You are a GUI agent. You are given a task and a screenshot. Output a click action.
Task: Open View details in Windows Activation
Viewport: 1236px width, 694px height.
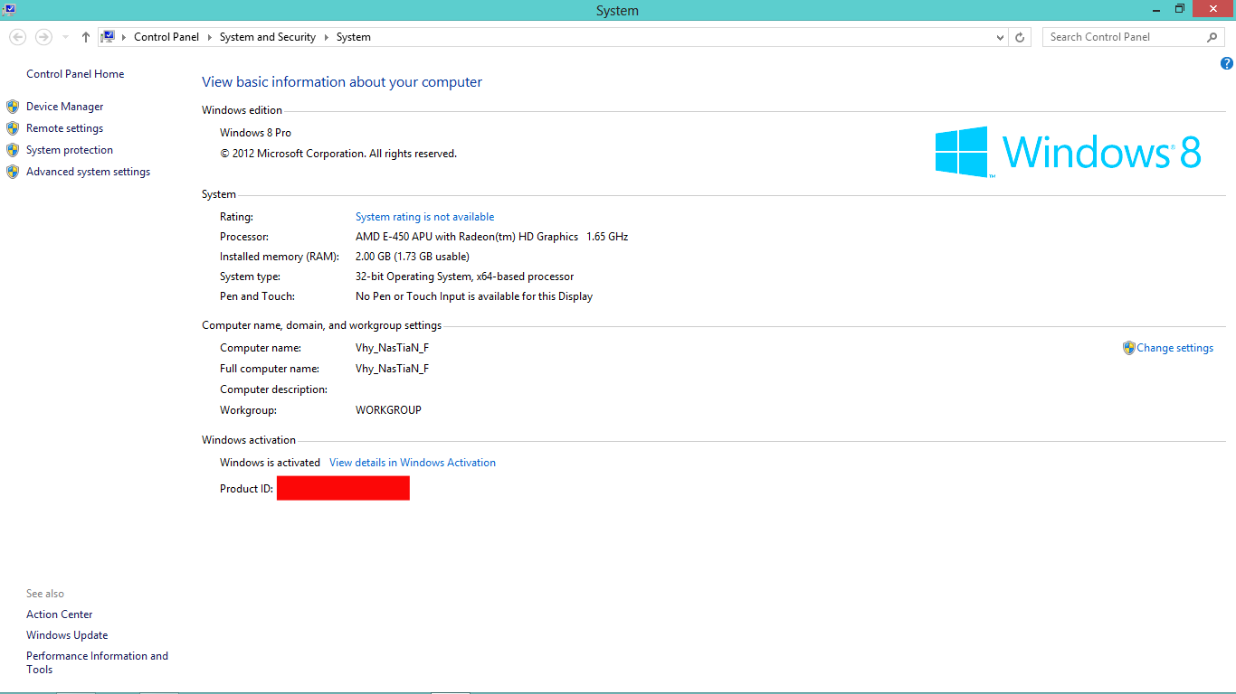click(413, 463)
